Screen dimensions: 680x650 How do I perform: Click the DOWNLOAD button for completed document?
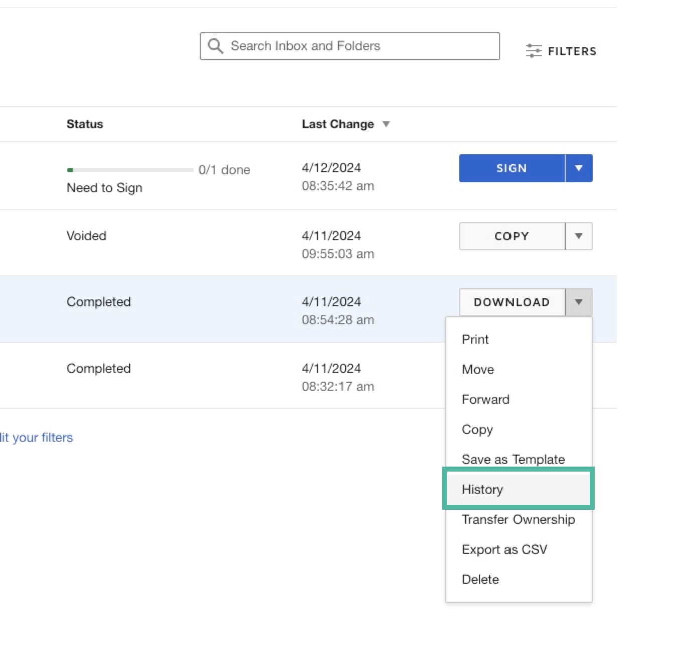(x=512, y=302)
